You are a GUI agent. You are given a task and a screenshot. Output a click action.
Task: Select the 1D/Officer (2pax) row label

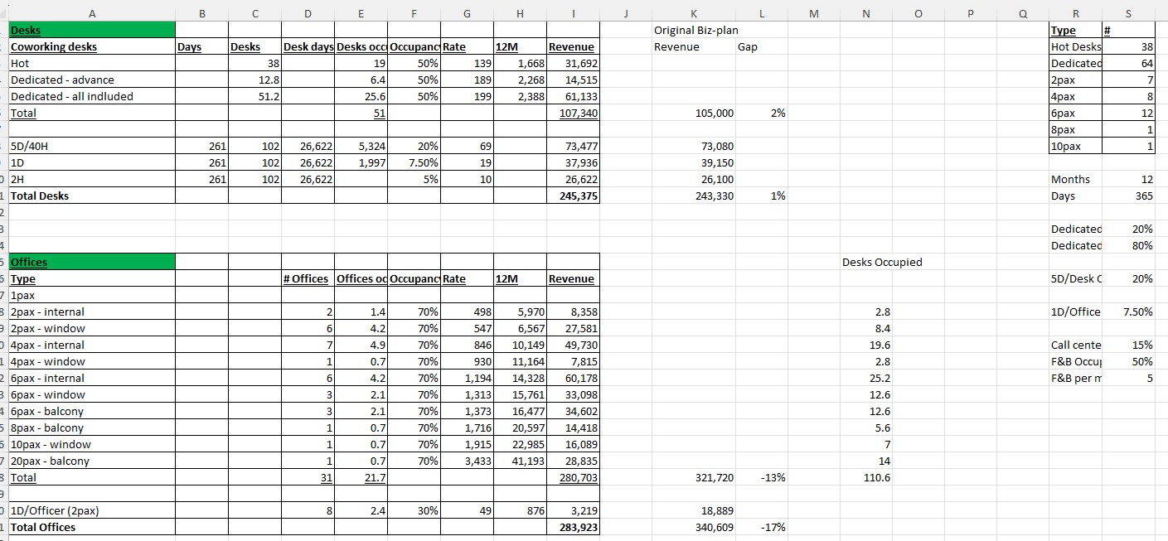click(x=92, y=510)
